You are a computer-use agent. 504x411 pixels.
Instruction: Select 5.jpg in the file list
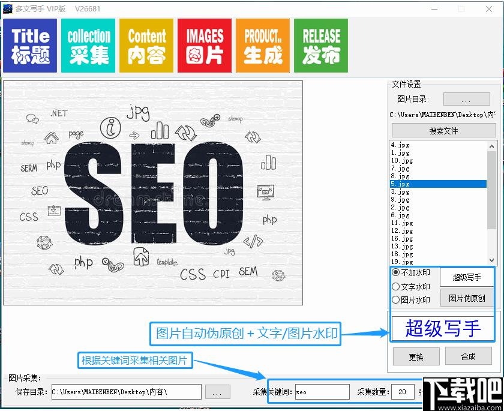pos(438,184)
